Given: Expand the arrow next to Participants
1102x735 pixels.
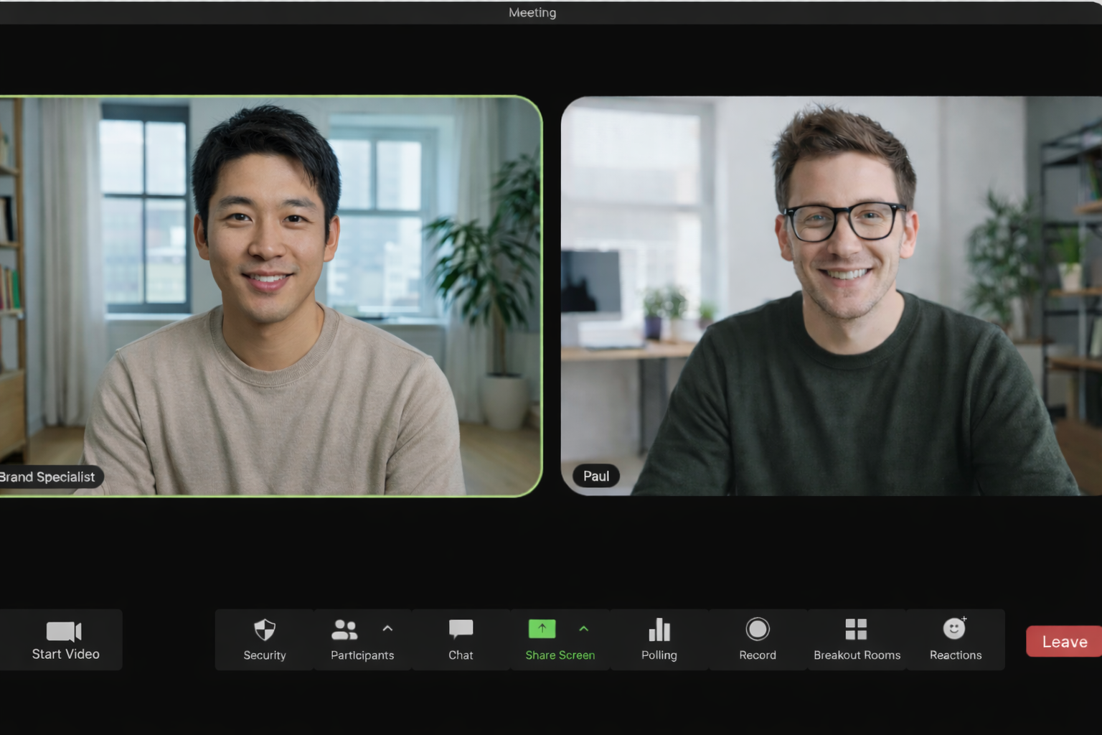Looking at the screenshot, I should [387, 629].
